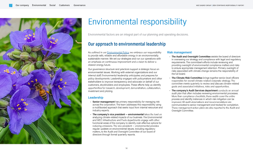Click the page number 14
Image resolution: width=253 pixels, height=153 pixels.
pyautogui.click(x=126, y=148)
